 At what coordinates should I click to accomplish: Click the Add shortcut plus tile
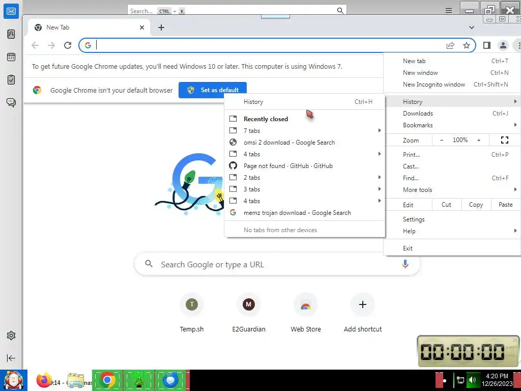pos(362,314)
